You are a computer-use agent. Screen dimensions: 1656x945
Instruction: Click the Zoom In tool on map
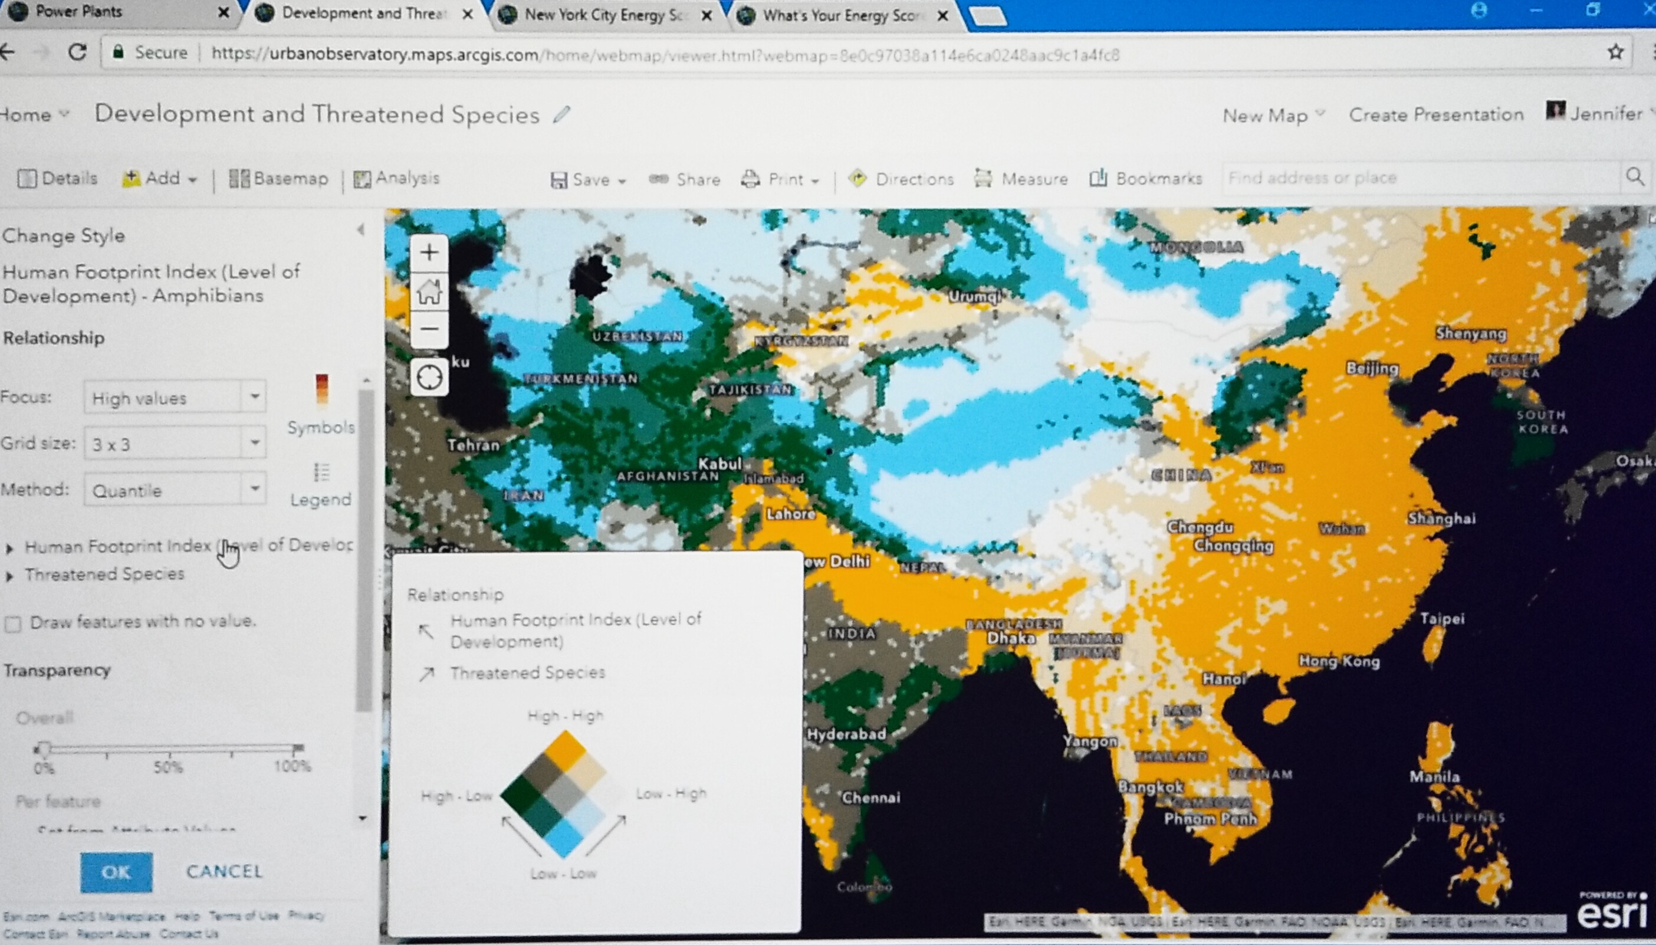tap(429, 251)
